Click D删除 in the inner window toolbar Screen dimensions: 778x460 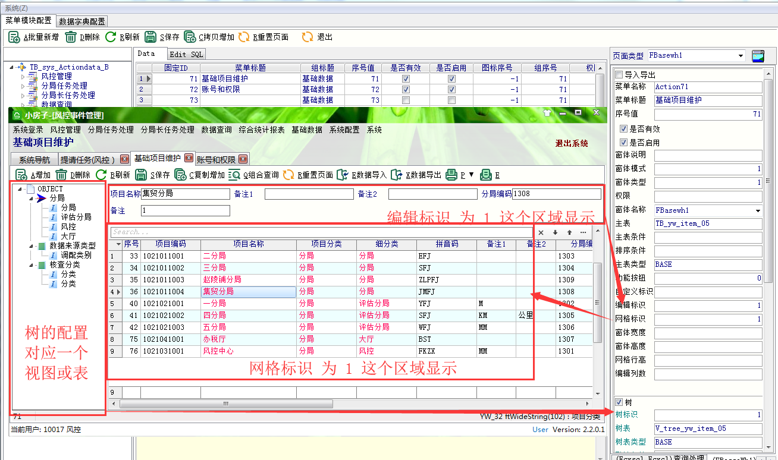point(73,175)
